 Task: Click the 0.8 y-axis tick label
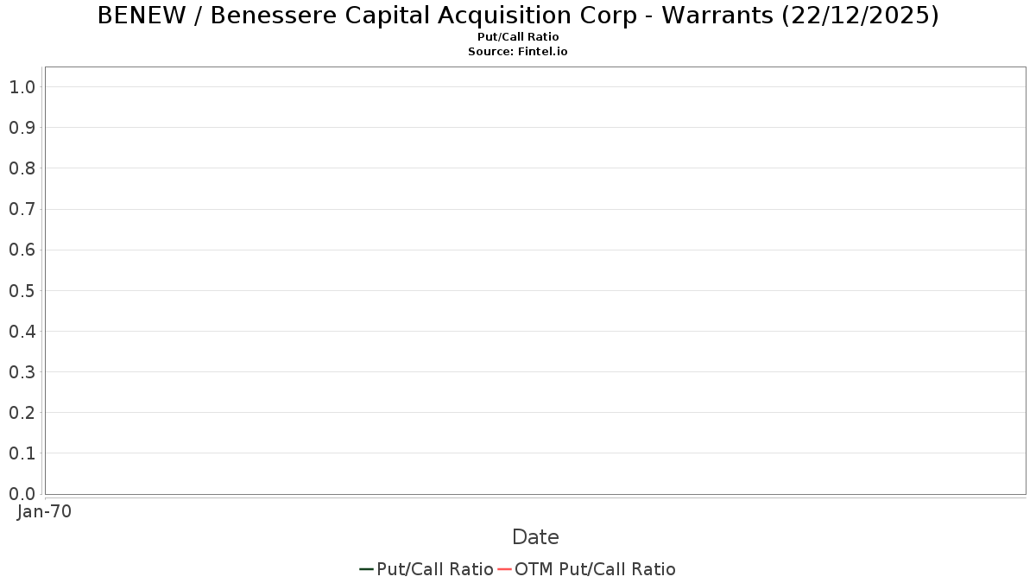tap(22, 168)
